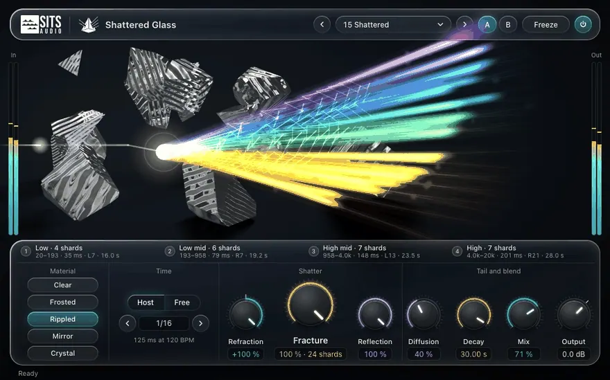Choose the Frosted material
The width and height of the screenshot is (610, 380).
62,302
